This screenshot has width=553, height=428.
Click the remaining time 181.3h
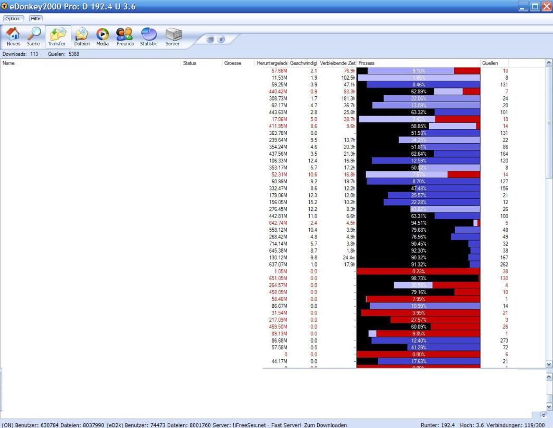click(x=348, y=98)
